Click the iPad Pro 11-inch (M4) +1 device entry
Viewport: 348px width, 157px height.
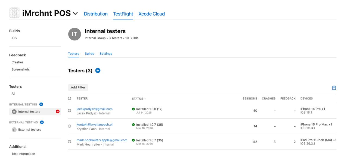[318, 140]
